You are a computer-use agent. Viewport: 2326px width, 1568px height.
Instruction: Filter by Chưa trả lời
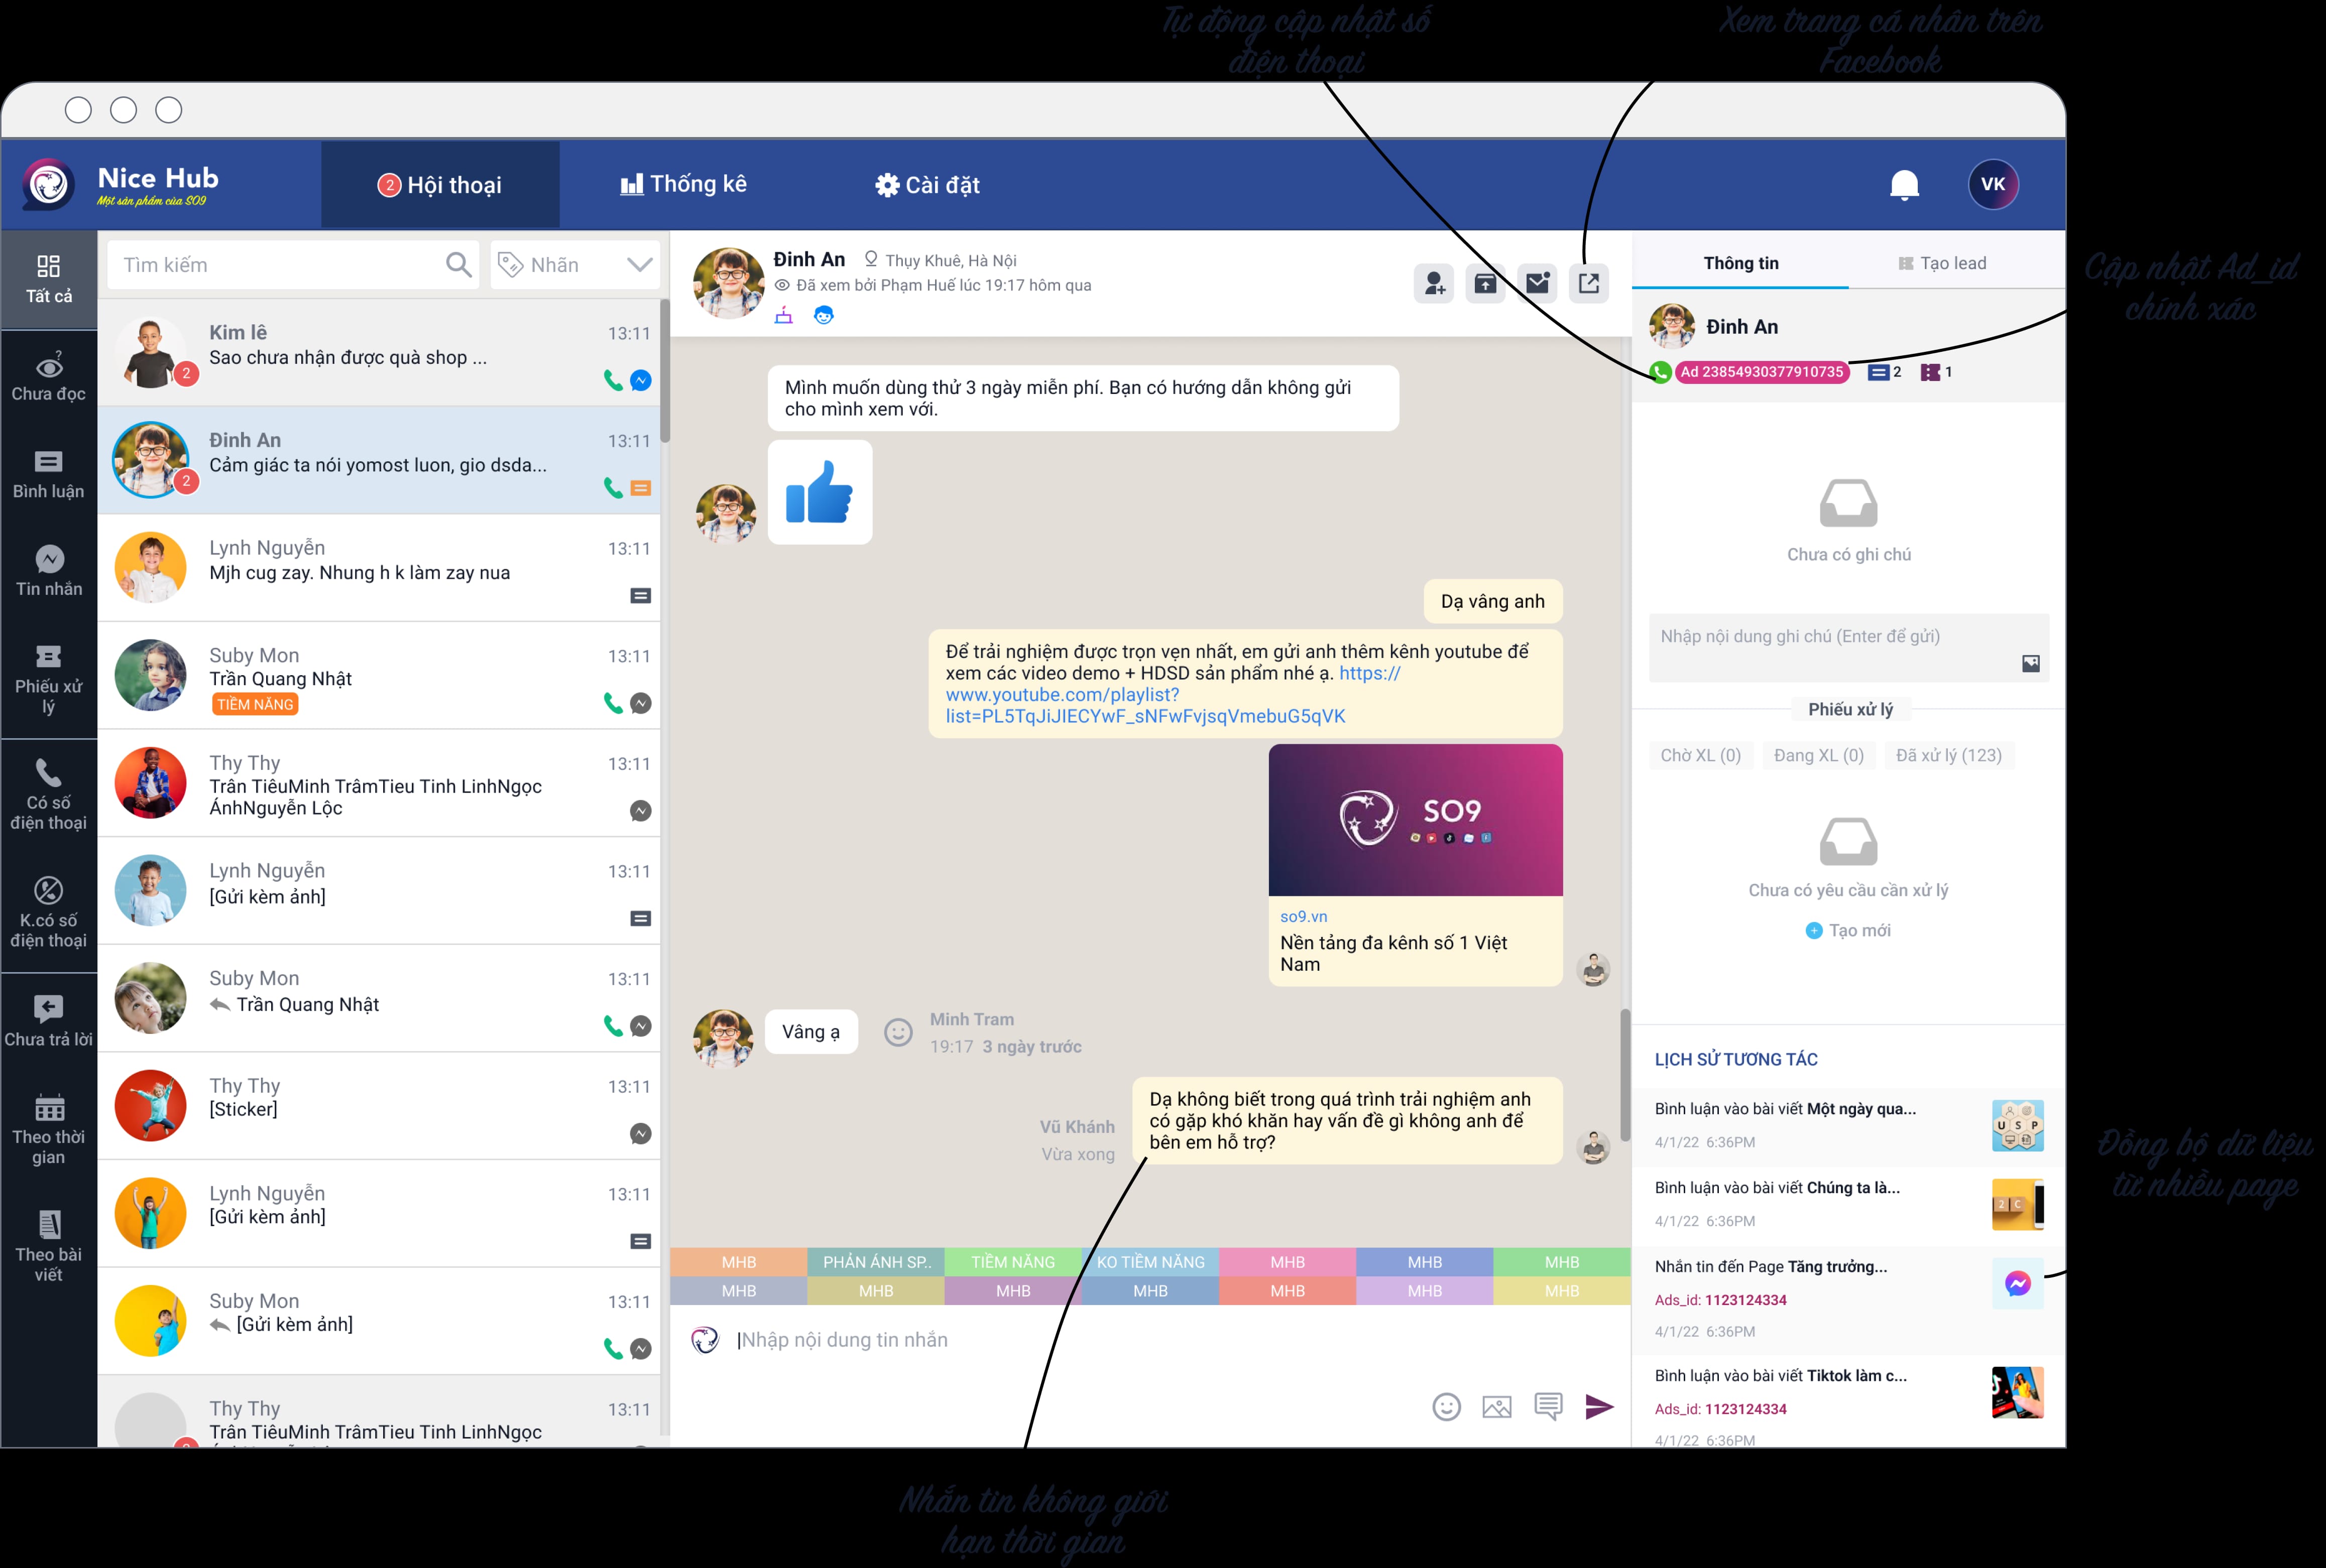(x=49, y=1021)
